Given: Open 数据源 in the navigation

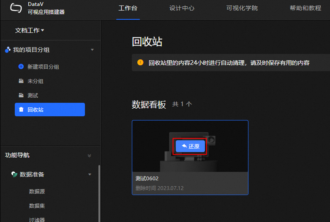Looking at the screenshot, I should coord(37,191).
